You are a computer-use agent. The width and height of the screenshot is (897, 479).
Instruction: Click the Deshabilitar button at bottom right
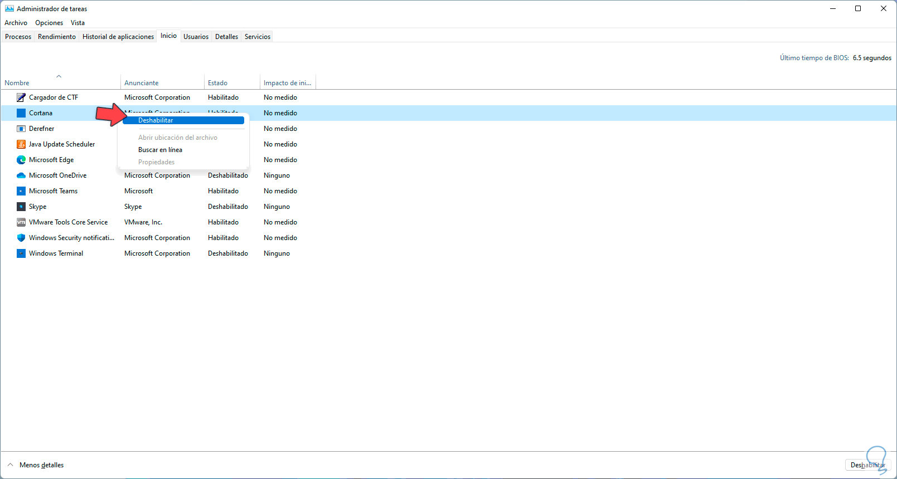(x=868, y=465)
